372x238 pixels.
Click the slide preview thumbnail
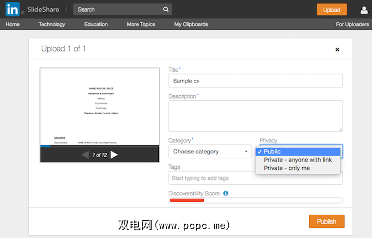(x=99, y=106)
